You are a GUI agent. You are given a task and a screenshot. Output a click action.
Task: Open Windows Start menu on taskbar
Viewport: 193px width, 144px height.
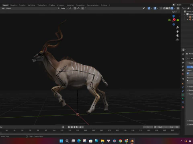tap(61, 141)
